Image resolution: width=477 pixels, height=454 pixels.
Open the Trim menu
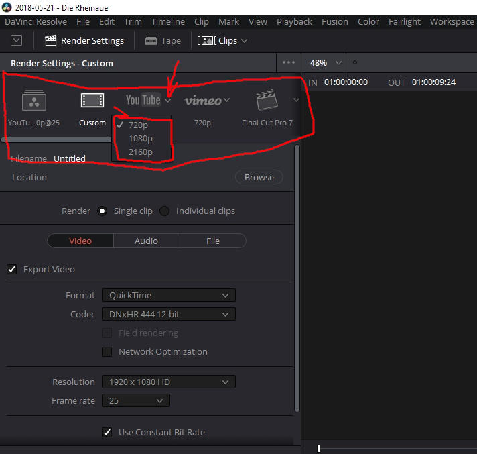[x=133, y=22]
